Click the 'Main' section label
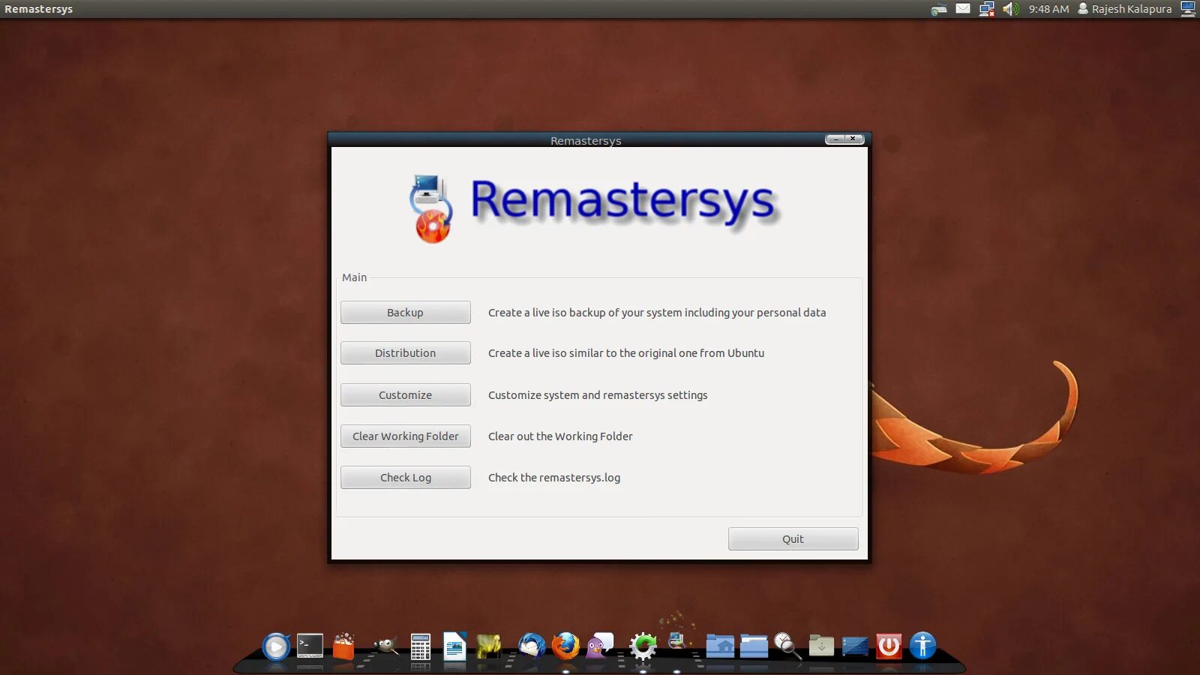The height and width of the screenshot is (675, 1200). click(x=355, y=277)
